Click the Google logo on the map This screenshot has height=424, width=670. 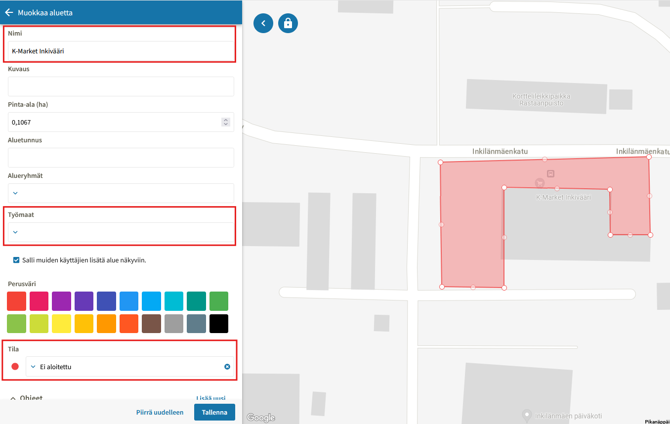coord(261,418)
